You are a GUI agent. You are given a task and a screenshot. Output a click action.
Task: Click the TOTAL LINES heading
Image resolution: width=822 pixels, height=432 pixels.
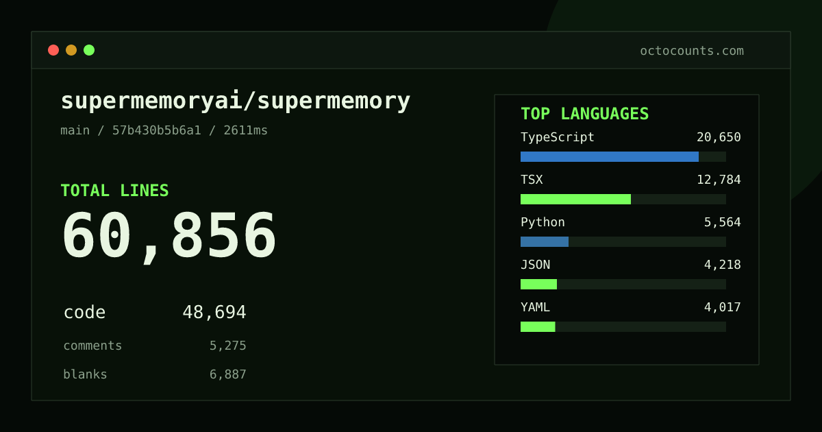coord(114,191)
